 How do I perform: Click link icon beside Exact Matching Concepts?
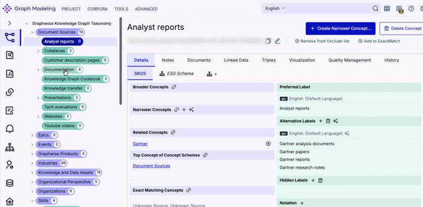189,190
